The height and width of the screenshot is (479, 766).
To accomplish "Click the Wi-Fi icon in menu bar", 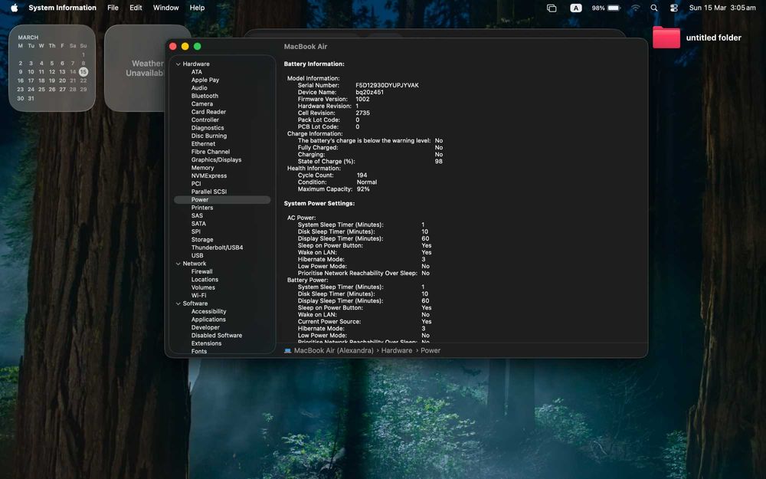I will (x=635, y=8).
